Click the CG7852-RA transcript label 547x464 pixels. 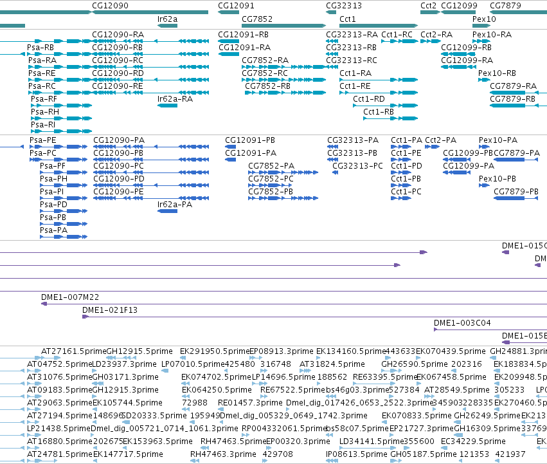pyautogui.click(x=265, y=60)
